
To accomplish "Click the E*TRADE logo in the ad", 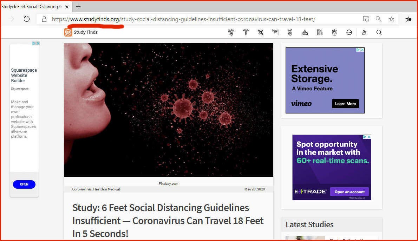I will (x=310, y=192).
